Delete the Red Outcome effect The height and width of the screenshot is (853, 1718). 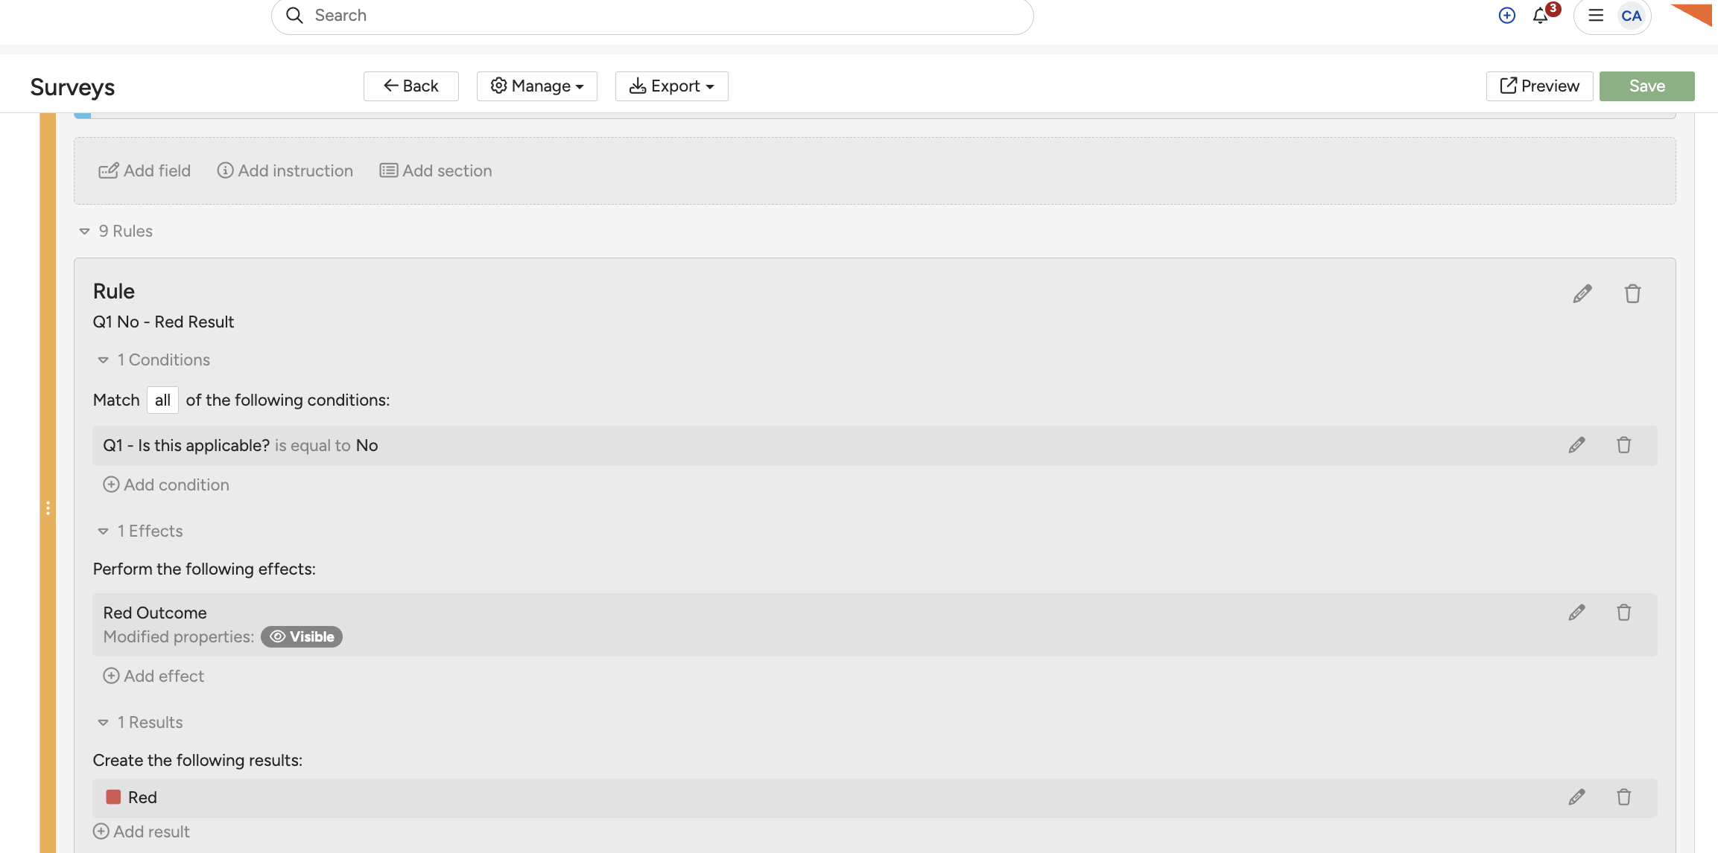coord(1624,613)
